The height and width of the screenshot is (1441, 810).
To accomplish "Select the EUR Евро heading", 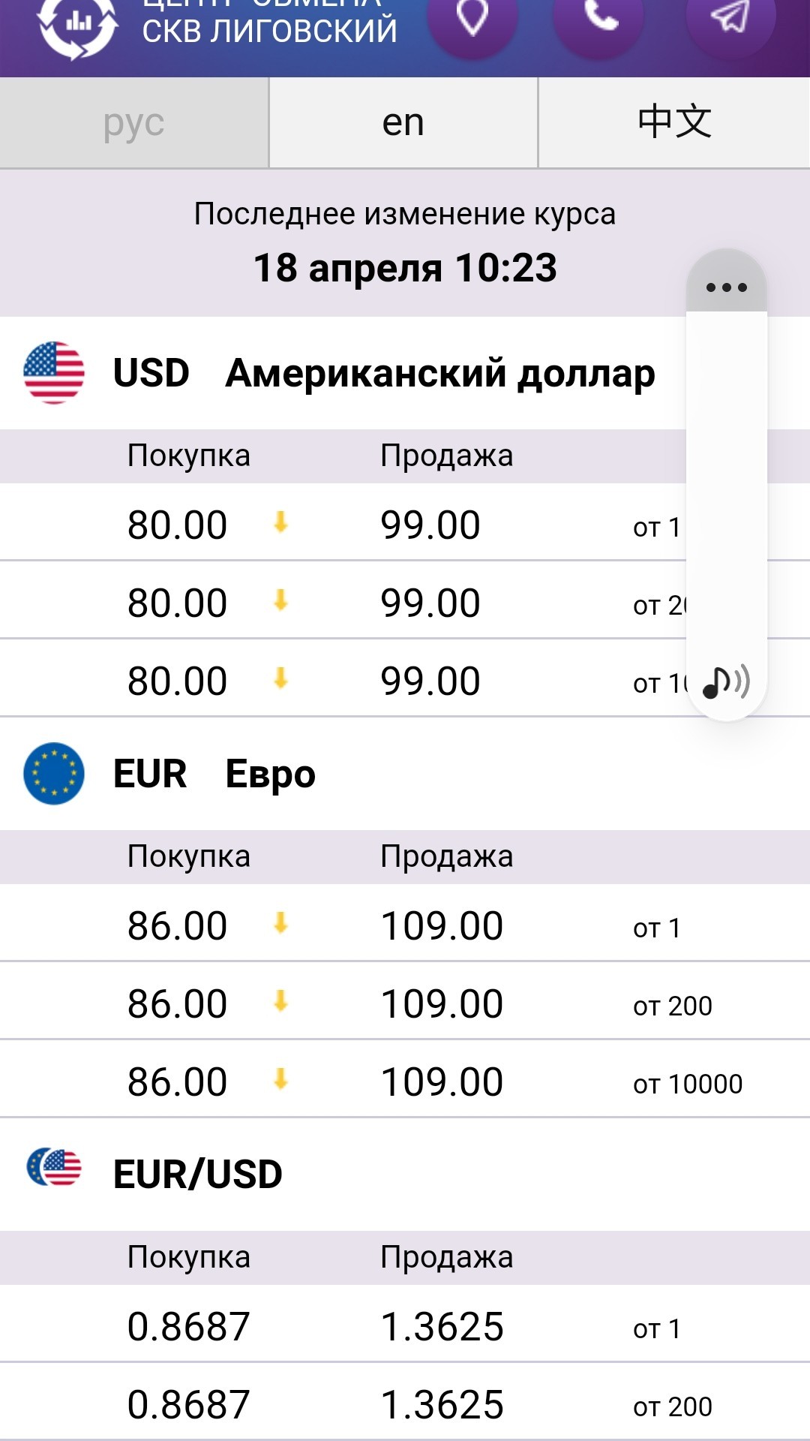I will tap(214, 774).
